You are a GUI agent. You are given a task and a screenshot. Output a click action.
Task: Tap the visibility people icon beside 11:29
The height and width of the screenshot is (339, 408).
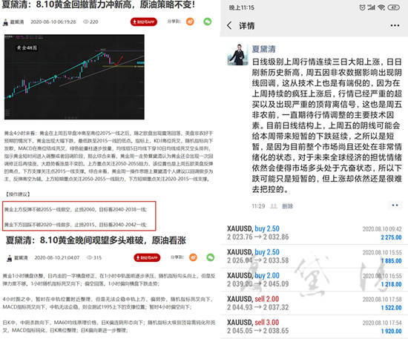[274, 206]
